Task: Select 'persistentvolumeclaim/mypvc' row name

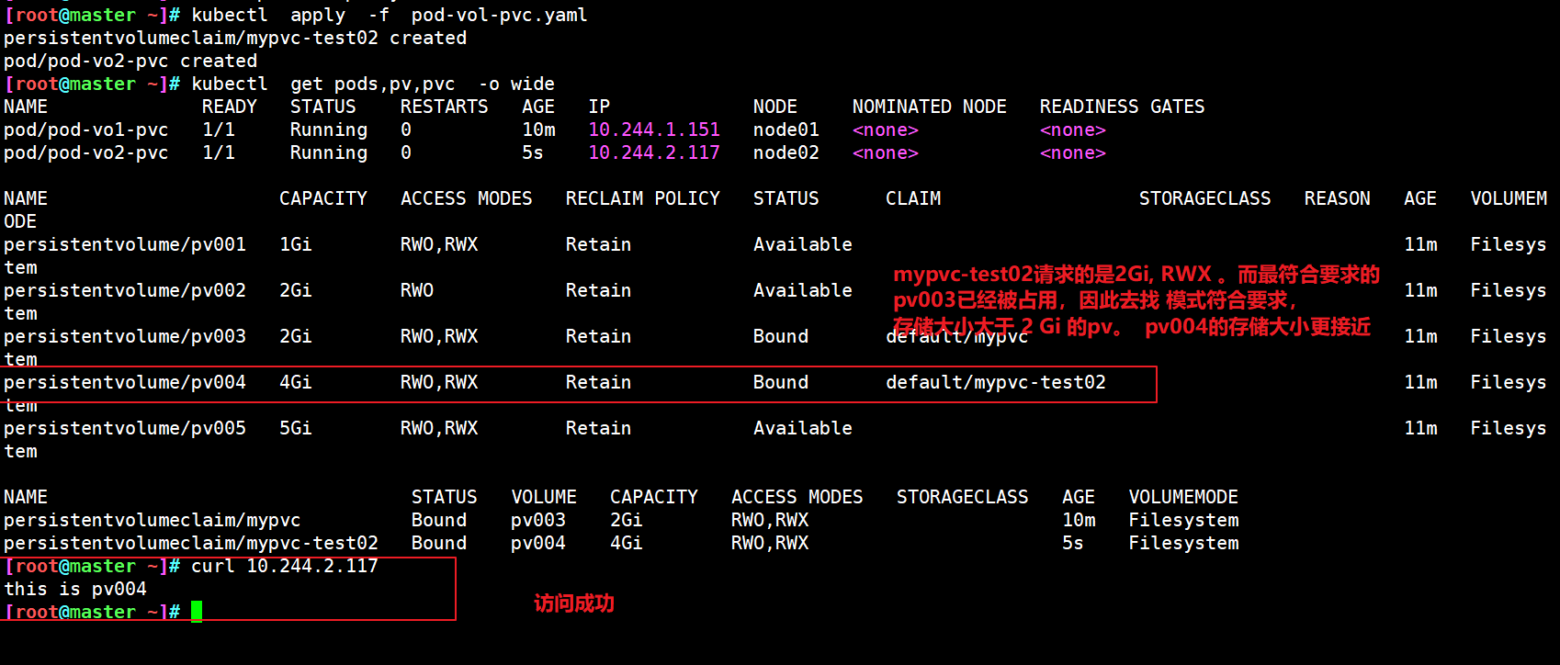Action: (x=153, y=520)
